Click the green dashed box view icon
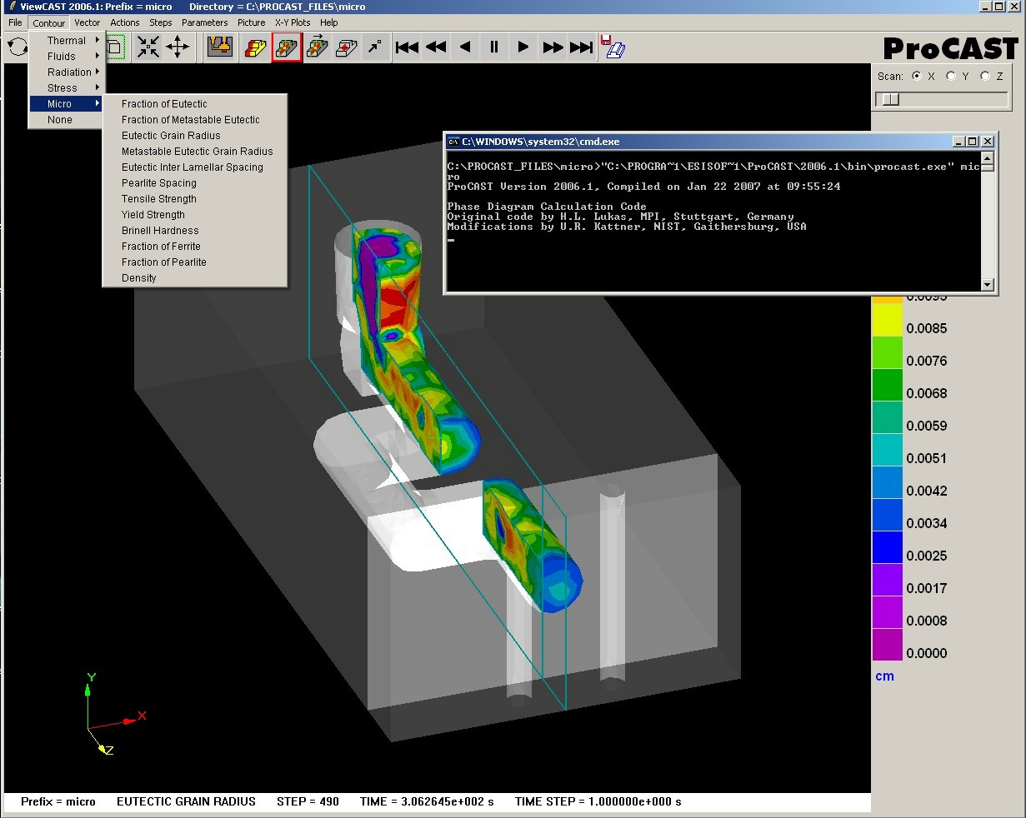 115,47
